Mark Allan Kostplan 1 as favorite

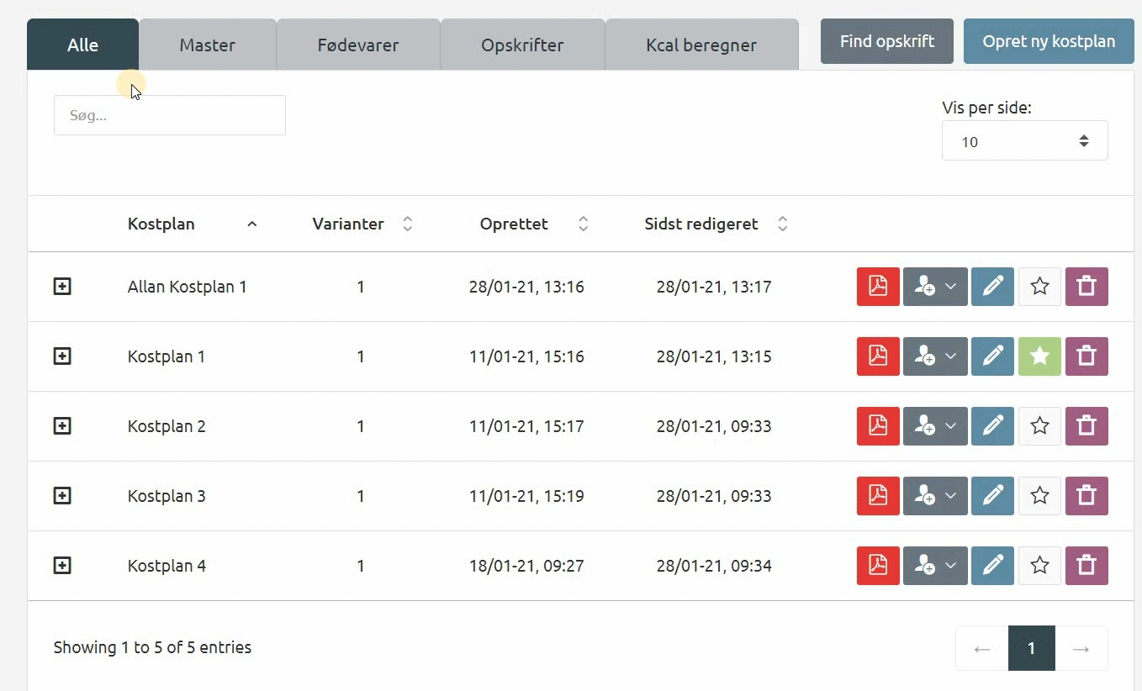(x=1039, y=287)
